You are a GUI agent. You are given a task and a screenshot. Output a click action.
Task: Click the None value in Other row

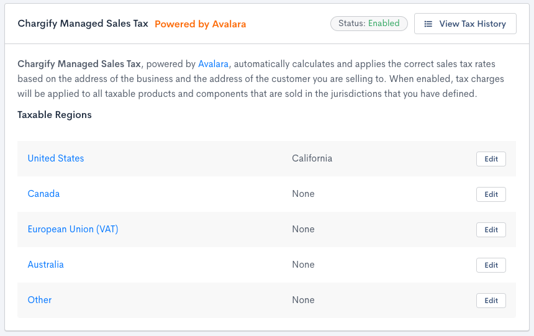click(x=303, y=300)
